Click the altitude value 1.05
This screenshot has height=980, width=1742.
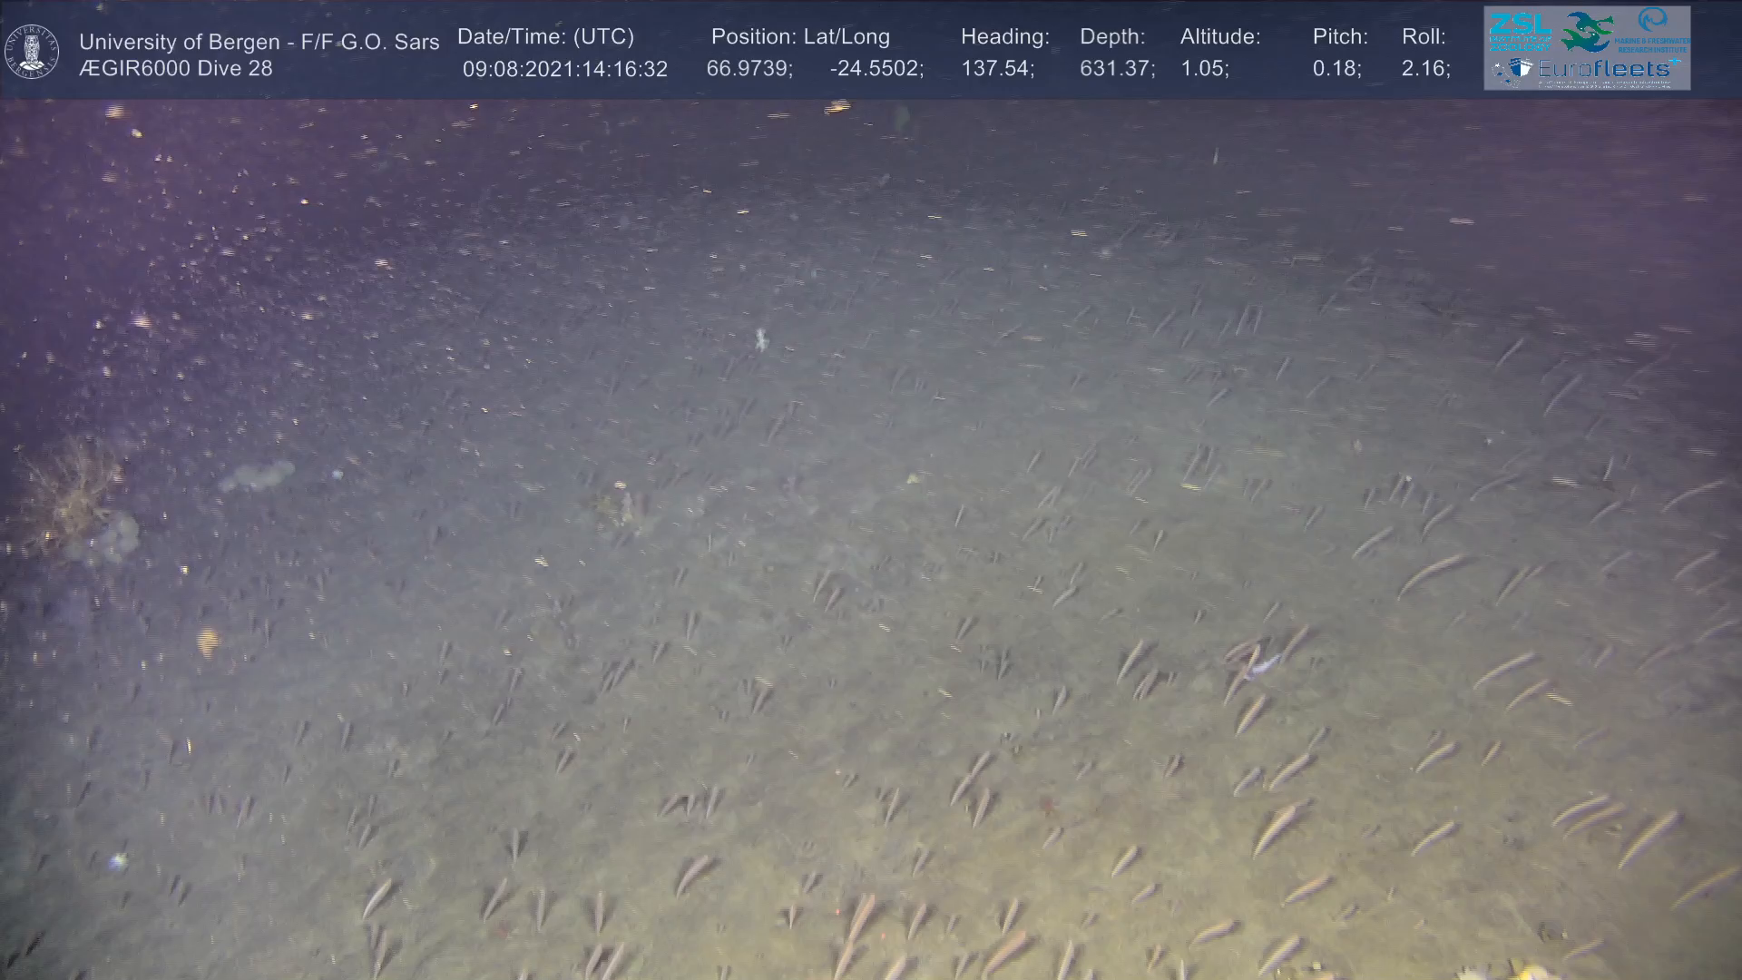[x=1203, y=70]
